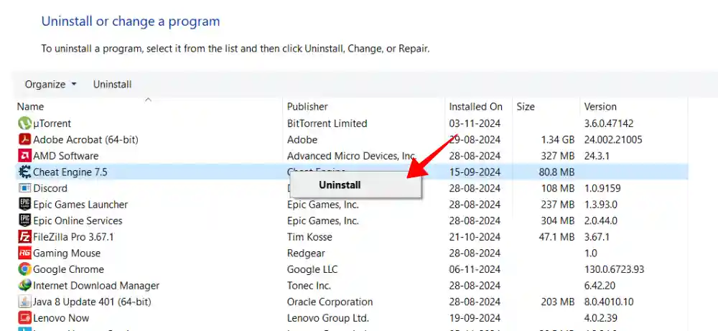Sort list by Publisher column header
718x331 pixels.
pyautogui.click(x=307, y=107)
